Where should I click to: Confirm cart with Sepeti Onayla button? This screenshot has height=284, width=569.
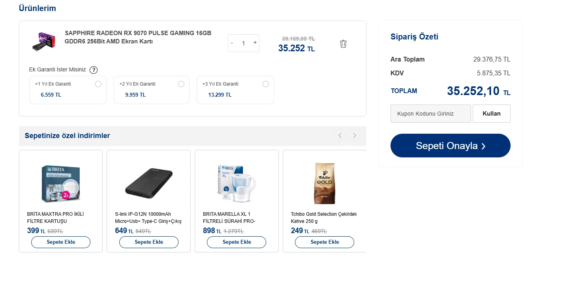pos(451,146)
